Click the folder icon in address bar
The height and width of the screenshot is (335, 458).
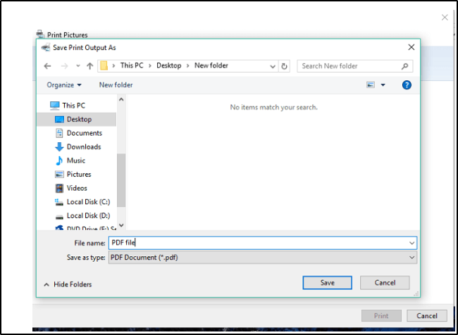pyautogui.click(x=104, y=66)
